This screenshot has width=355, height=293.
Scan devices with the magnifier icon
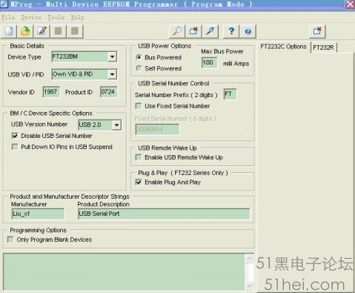tap(177, 31)
